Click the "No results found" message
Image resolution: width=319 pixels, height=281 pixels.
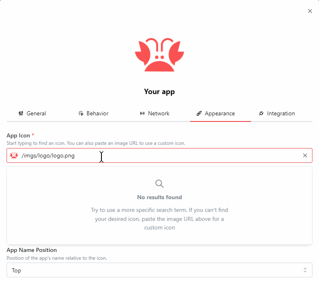point(159,197)
